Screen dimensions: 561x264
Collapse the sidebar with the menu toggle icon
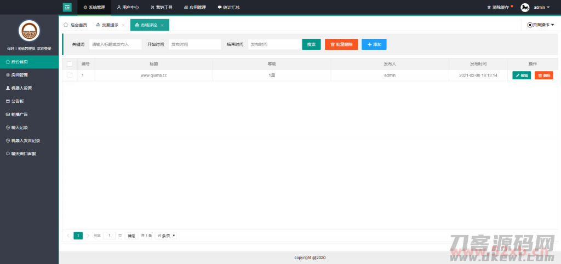(x=67, y=7)
